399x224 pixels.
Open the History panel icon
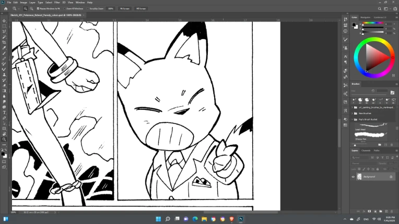tap(345, 19)
